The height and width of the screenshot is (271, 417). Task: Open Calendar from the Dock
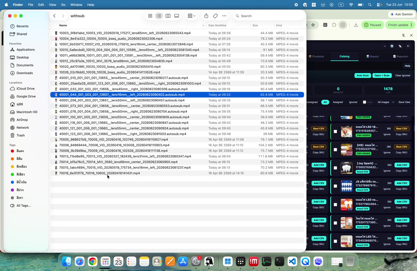coord(118,262)
